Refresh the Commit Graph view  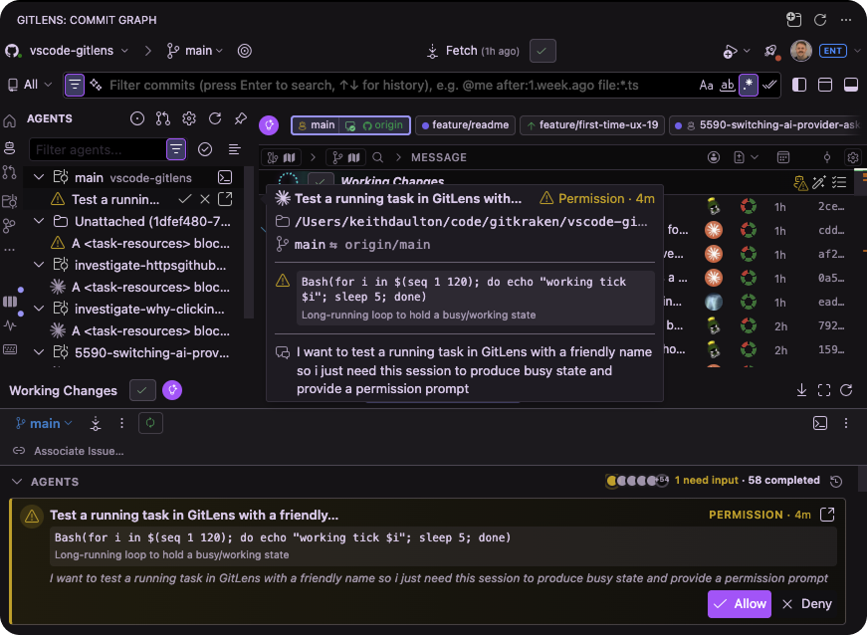(820, 20)
